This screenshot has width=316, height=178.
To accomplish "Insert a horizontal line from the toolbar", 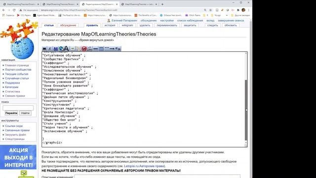I will 95,48.
